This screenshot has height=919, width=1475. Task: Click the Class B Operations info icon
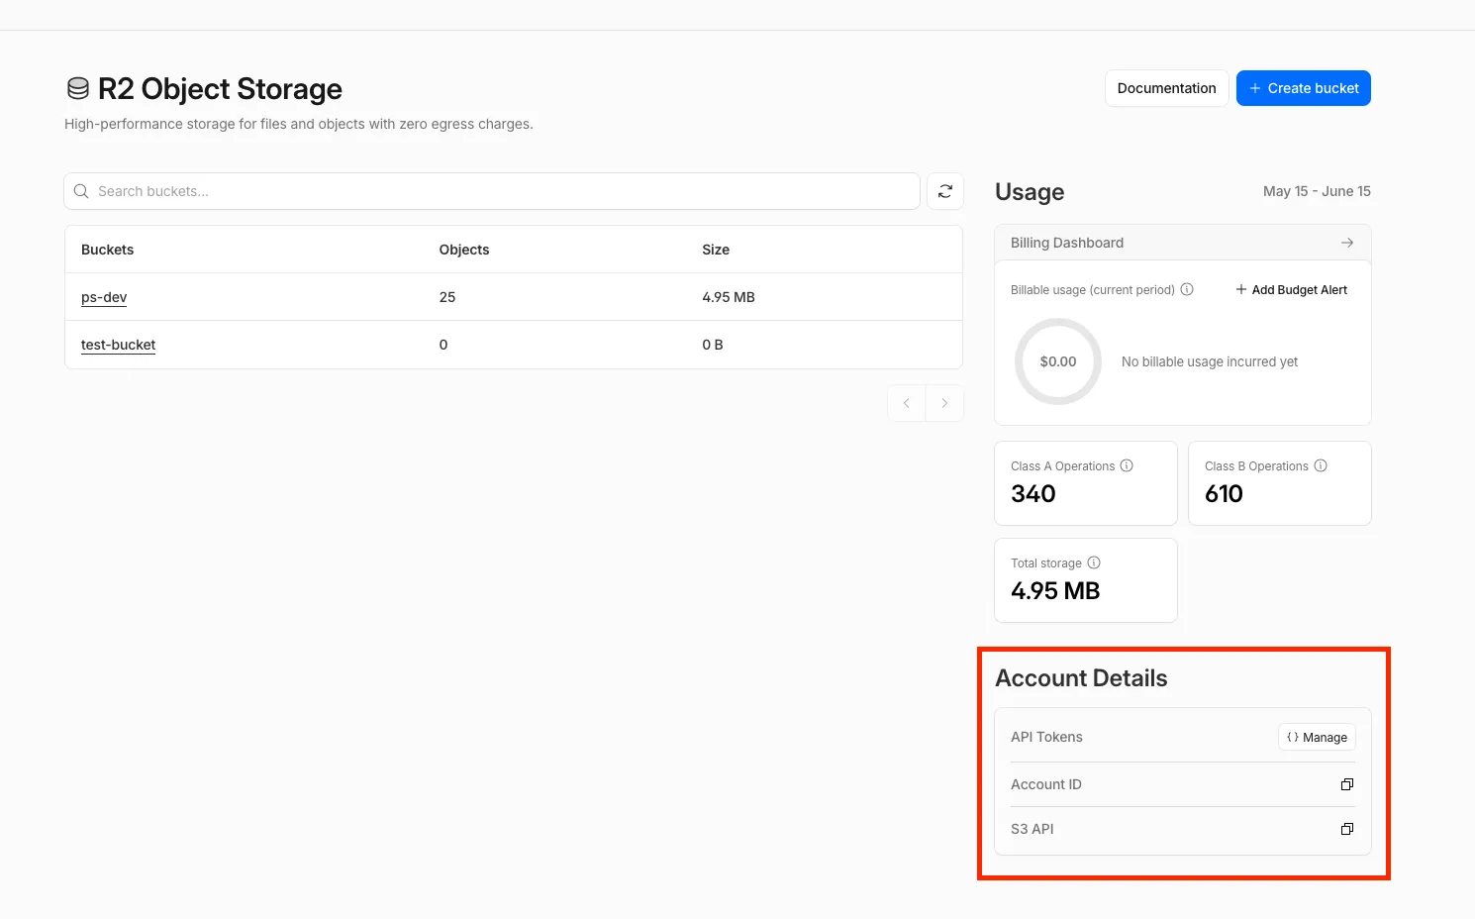pyautogui.click(x=1321, y=465)
